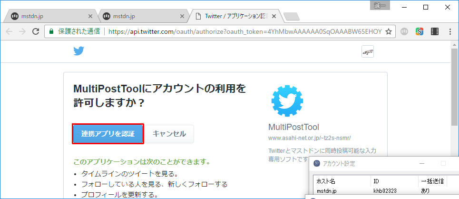
Task: Click the MultiPostTool app name text
Action: (293, 127)
